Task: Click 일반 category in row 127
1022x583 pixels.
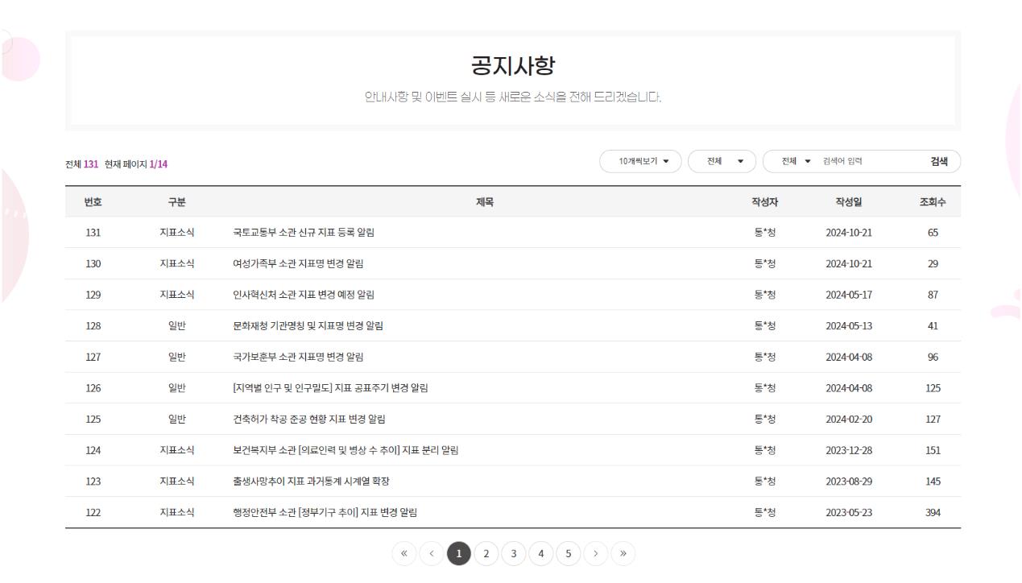Action: [177, 357]
